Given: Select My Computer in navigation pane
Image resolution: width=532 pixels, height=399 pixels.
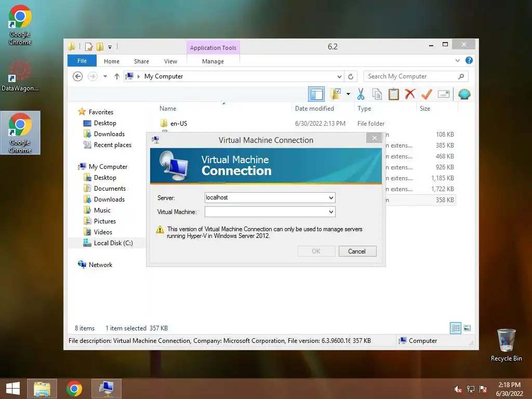Looking at the screenshot, I should 108,167.
